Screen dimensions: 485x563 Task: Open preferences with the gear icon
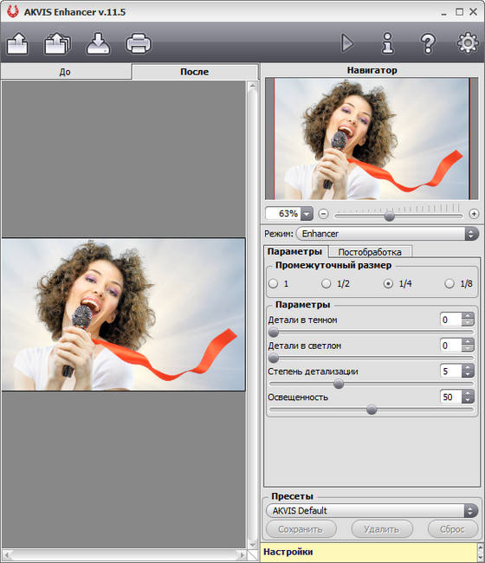(468, 43)
